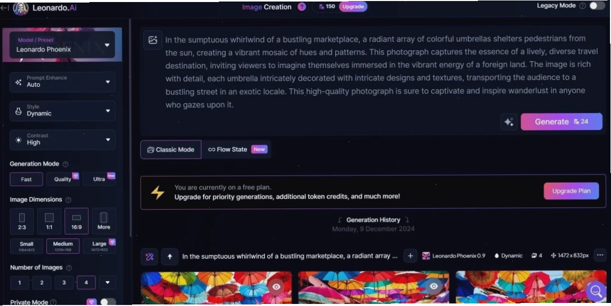
Task: Open the Style Dynamic dropdown
Action: tap(62, 111)
